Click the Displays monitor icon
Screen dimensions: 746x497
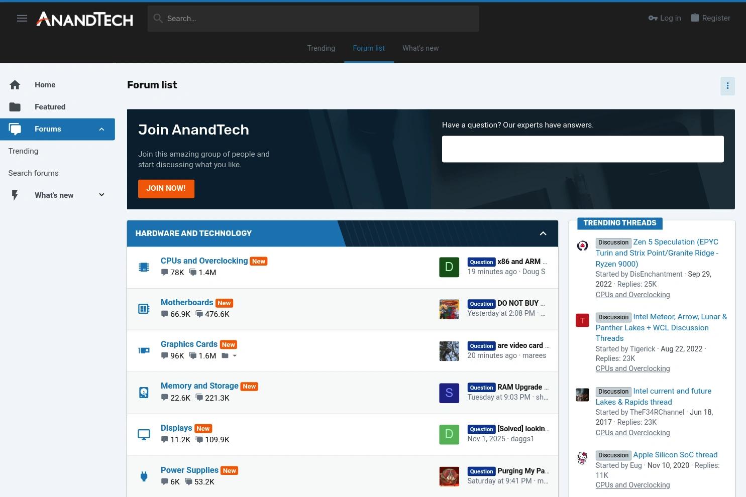click(x=144, y=434)
